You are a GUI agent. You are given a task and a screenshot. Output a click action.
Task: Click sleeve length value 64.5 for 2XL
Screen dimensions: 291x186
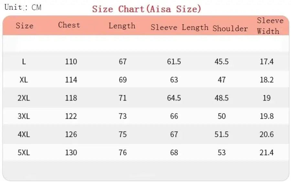tap(174, 98)
